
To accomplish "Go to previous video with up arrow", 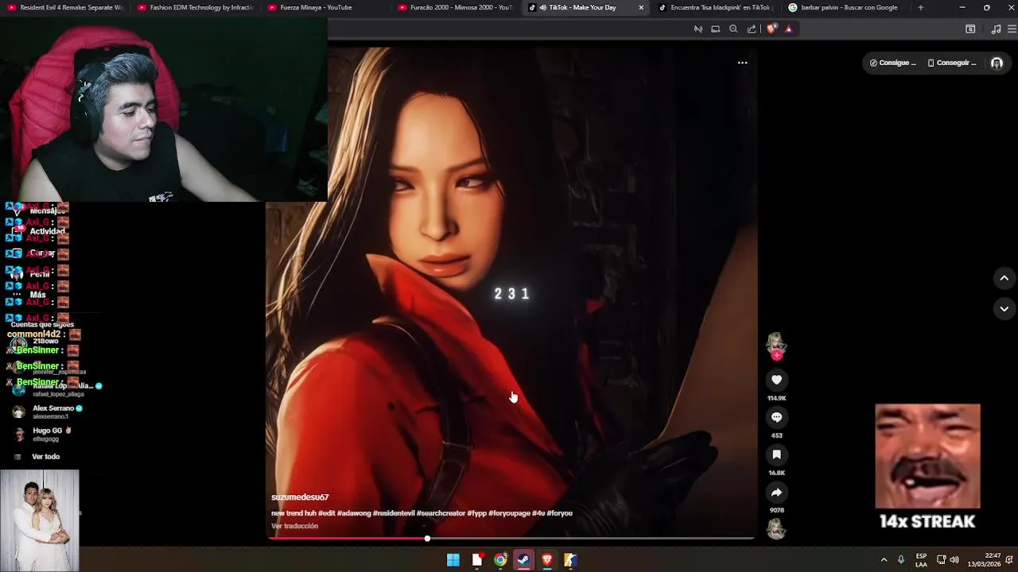I will (x=1004, y=278).
